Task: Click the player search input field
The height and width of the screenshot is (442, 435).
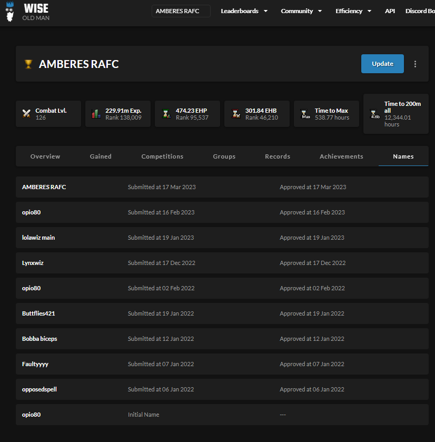Action: point(181,11)
